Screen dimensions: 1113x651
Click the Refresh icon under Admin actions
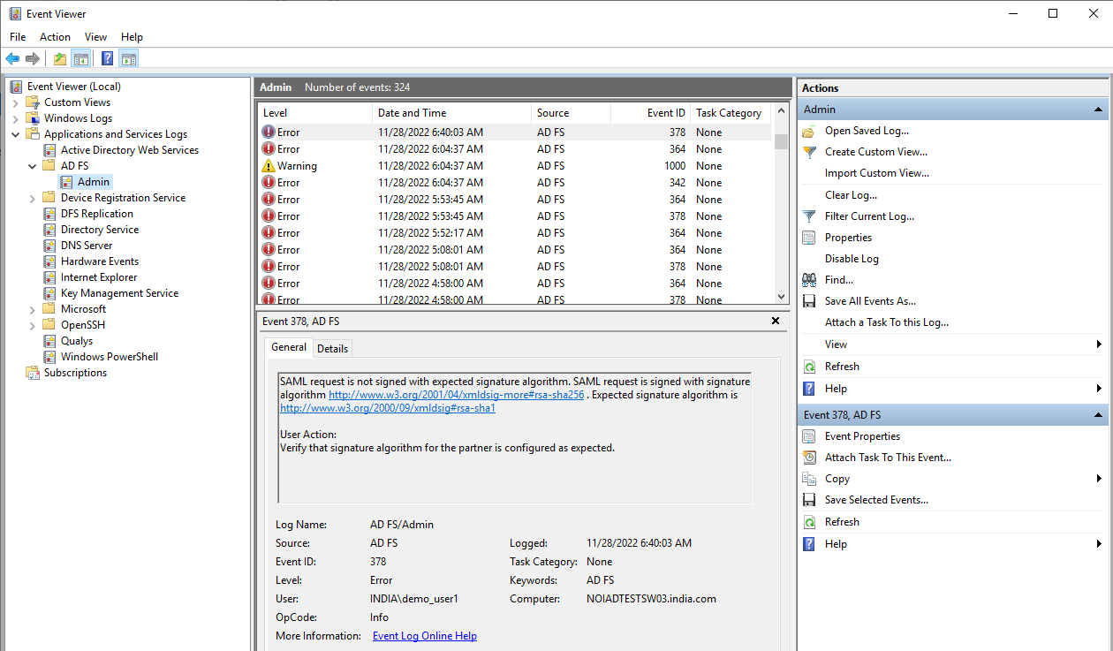(809, 367)
